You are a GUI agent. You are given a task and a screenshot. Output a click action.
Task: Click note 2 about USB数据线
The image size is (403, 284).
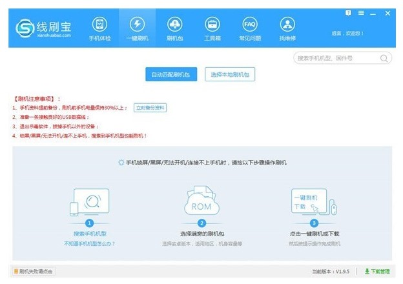tap(50, 117)
